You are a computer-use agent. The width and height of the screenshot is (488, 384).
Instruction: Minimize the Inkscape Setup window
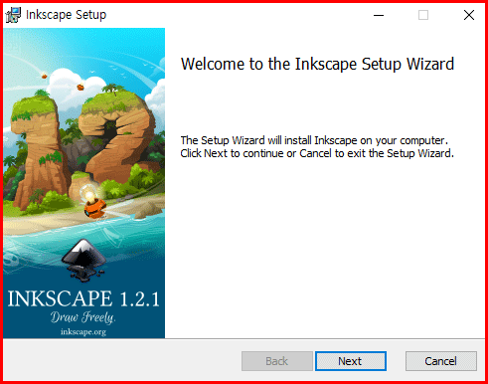coord(379,15)
